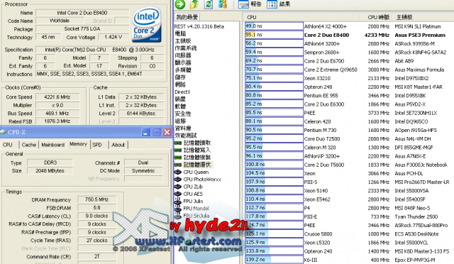Click the two-people users toolbar icon
This screenshot has width=454, height=264.
pyautogui.click(x=222, y=4)
